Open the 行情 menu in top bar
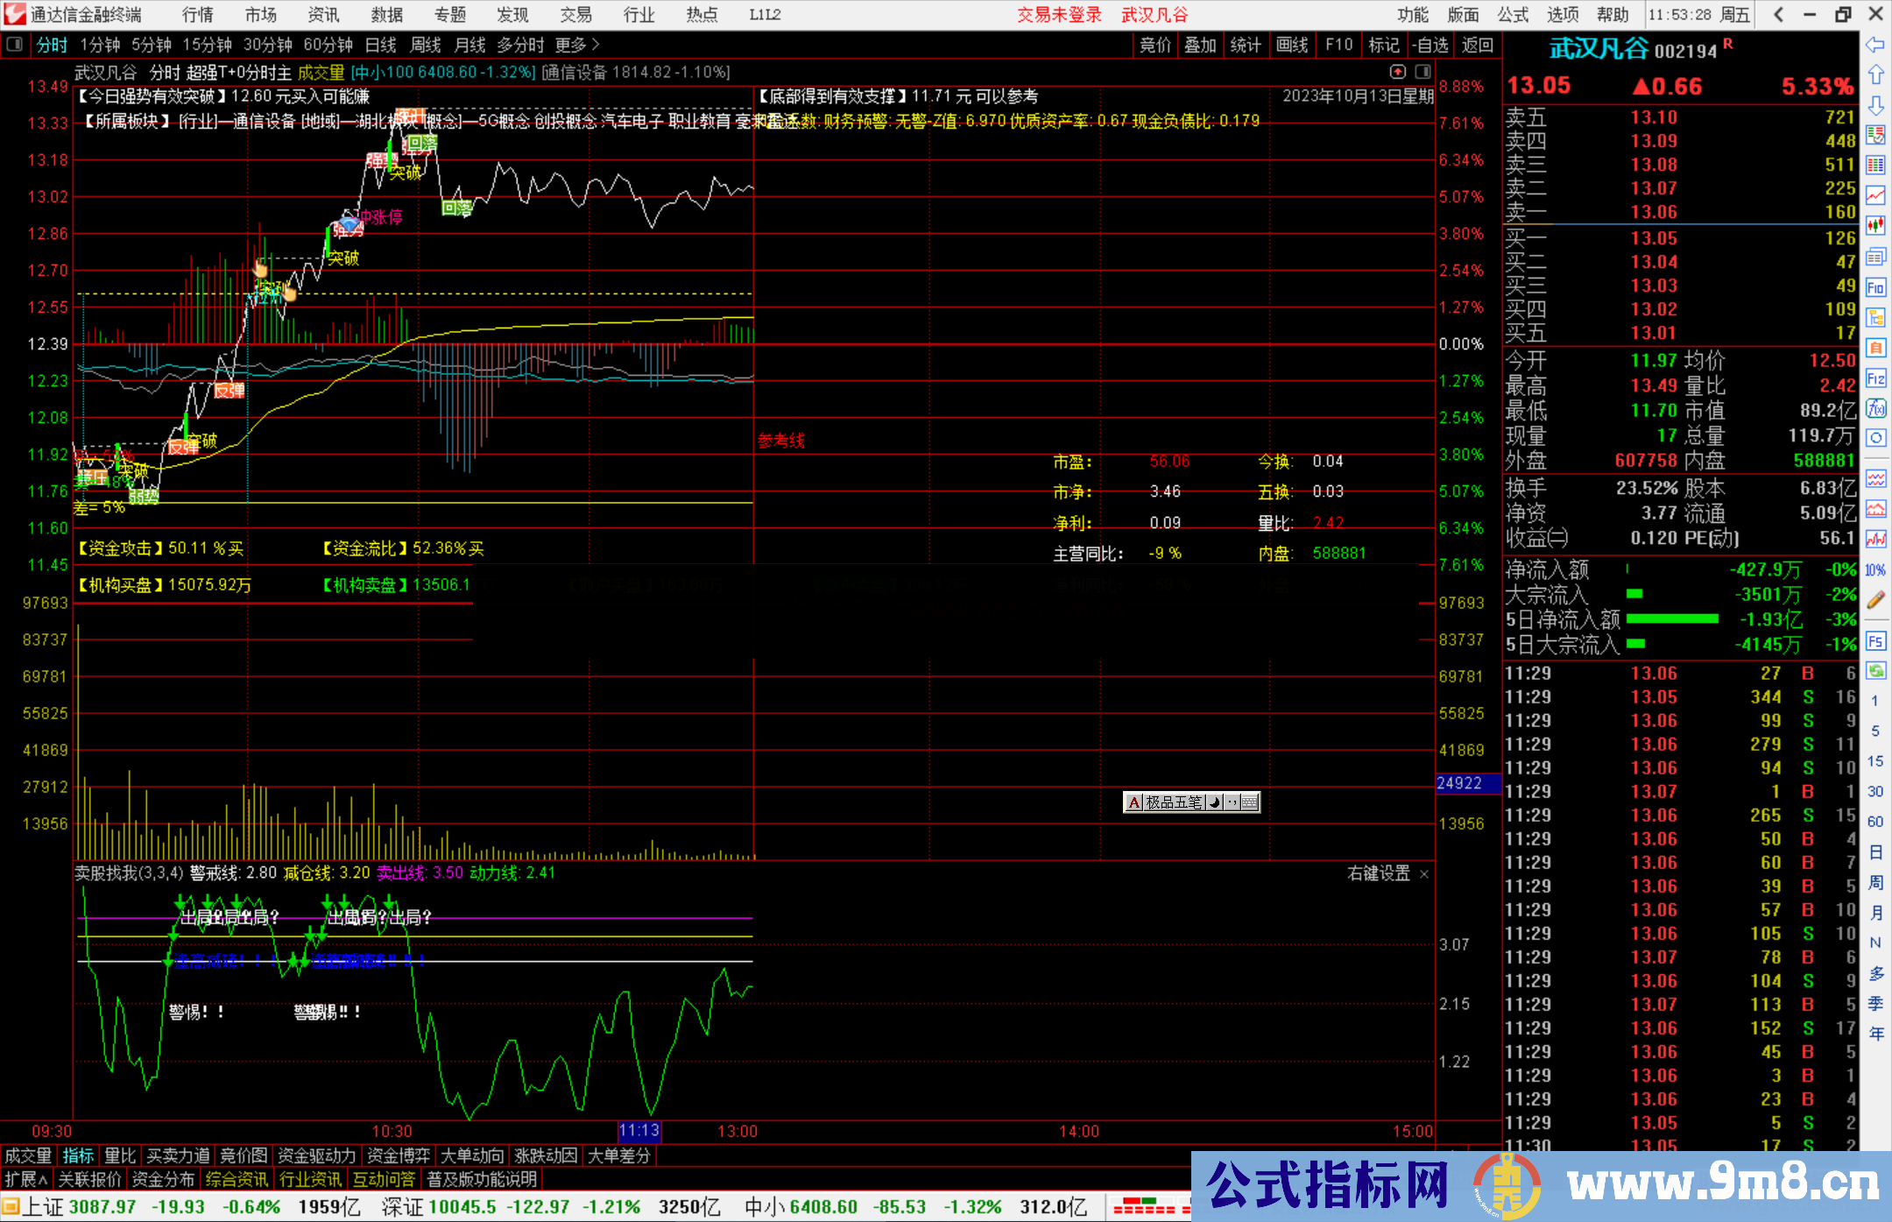1892x1222 pixels. click(197, 15)
